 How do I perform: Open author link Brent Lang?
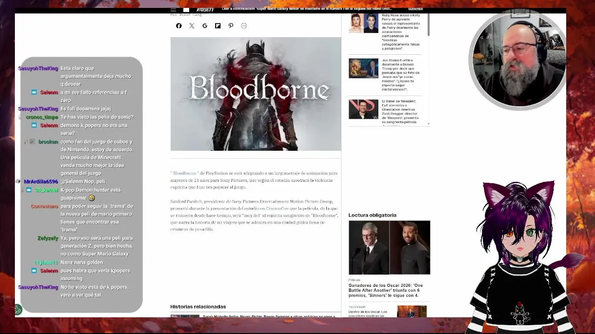pyautogui.click(x=191, y=15)
